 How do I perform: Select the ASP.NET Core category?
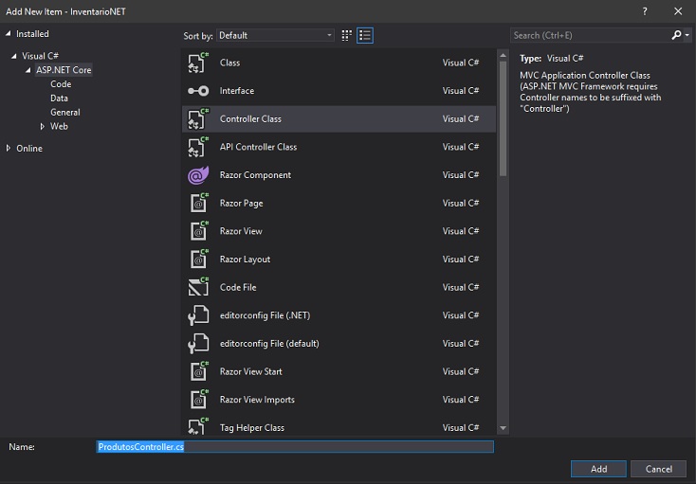click(x=64, y=69)
